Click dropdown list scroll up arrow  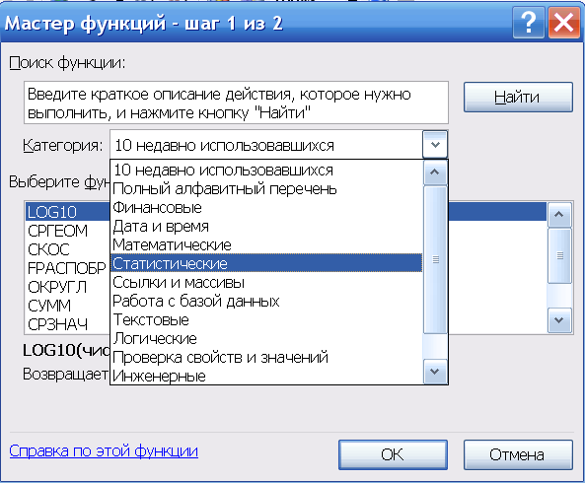tap(435, 172)
